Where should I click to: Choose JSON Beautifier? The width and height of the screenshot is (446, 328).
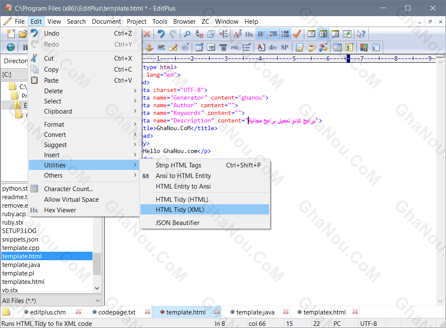click(205, 223)
